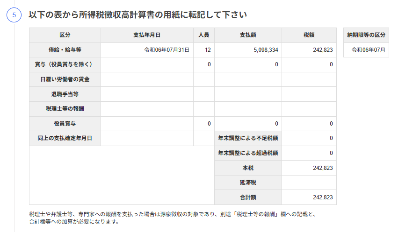Click the 役員賞与 row 支払額 value 0
The width and height of the screenshot is (420, 232).
[x=276, y=124]
